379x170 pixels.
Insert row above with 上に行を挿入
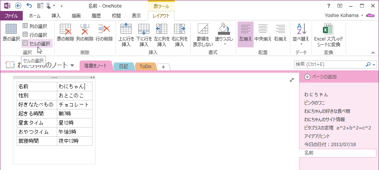(x=126, y=35)
